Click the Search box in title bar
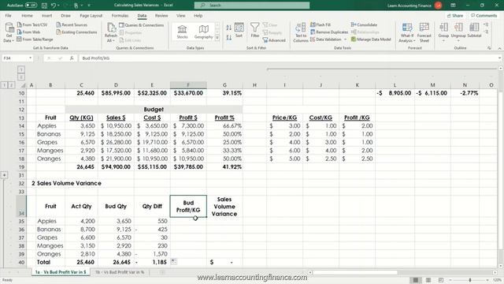Screen dimensions: 504x284 (x=252, y=6)
